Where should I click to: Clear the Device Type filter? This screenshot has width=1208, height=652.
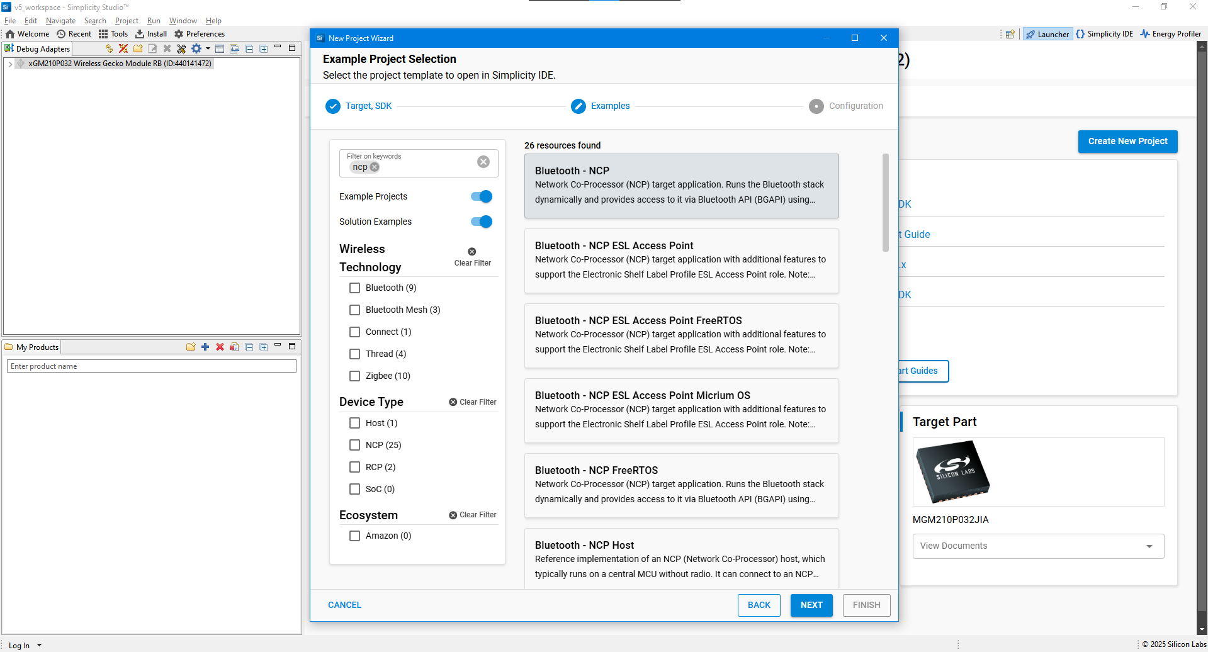click(x=473, y=402)
